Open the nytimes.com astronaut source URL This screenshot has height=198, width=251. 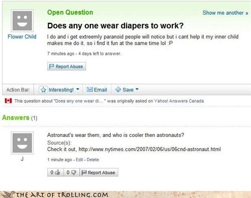click(x=150, y=149)
